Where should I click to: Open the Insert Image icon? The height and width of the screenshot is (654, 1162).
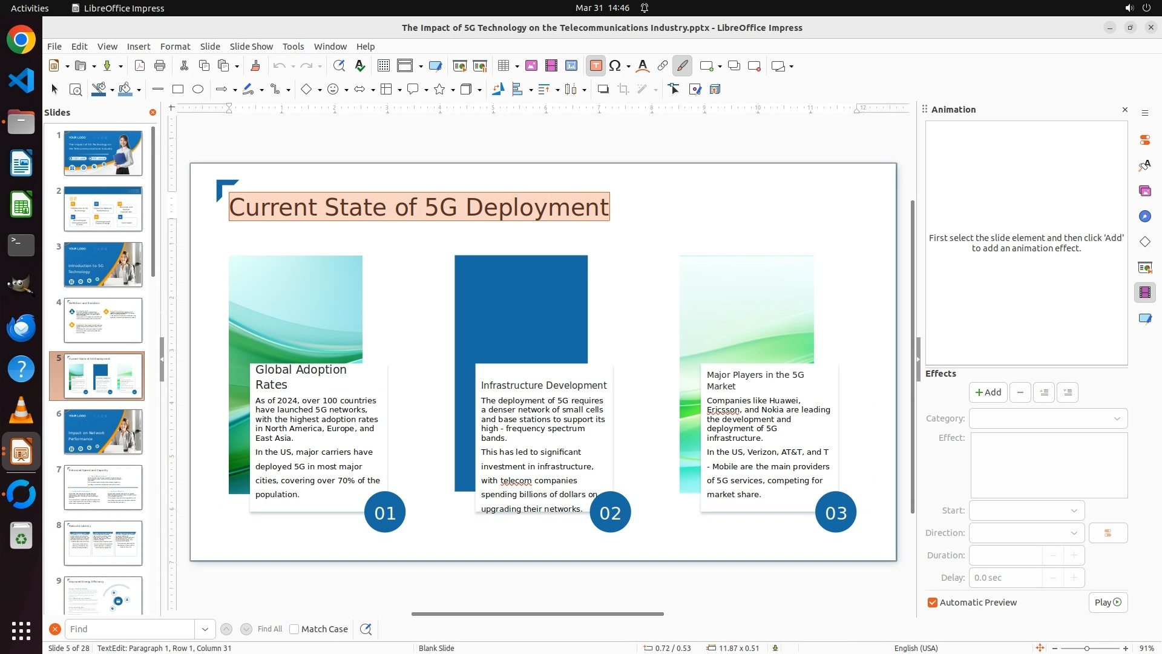531,66
